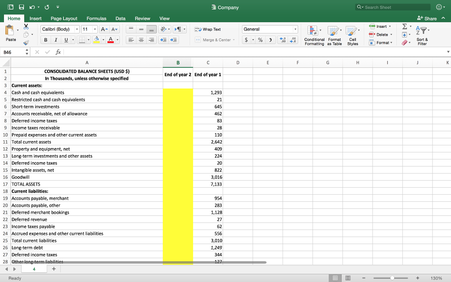Open the Page Layout tab

[64, 19]
